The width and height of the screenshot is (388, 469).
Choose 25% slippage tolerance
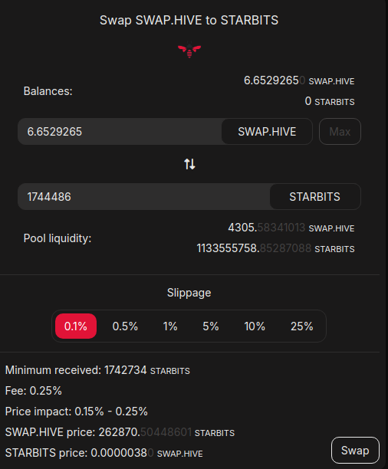[302, 326]
